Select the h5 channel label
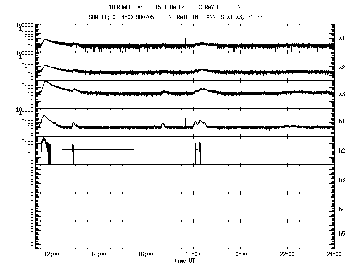Image resolution: width=352 pixels, height=269 pixels. point(342,235)
